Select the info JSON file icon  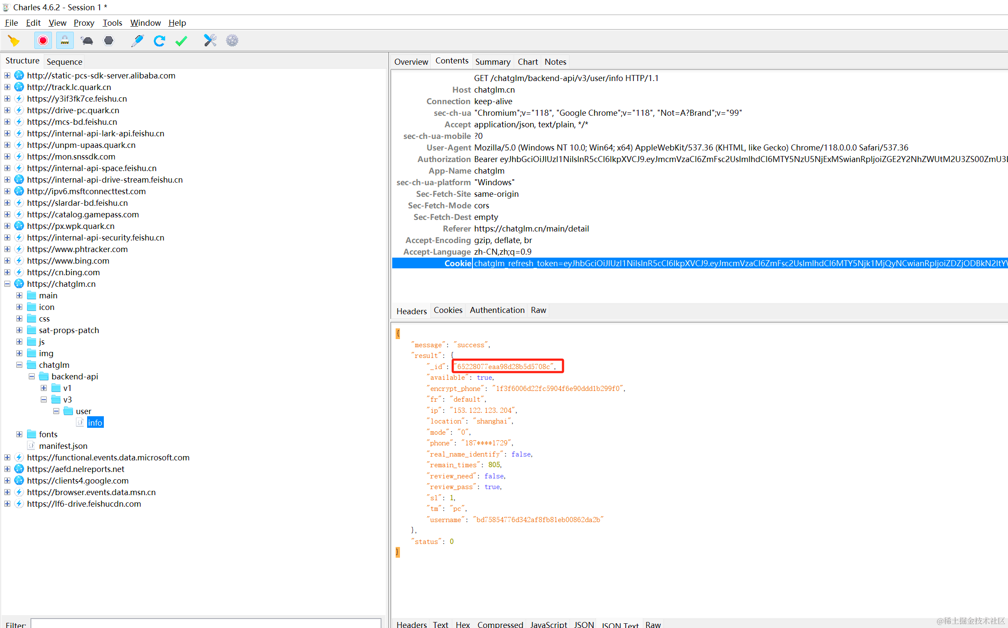pos(80,423)
